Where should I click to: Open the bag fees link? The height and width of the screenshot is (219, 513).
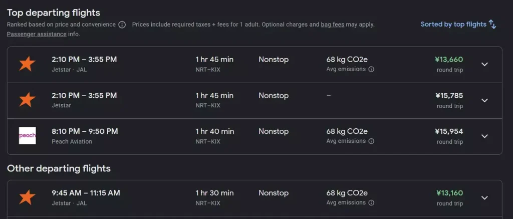[332, 24]
